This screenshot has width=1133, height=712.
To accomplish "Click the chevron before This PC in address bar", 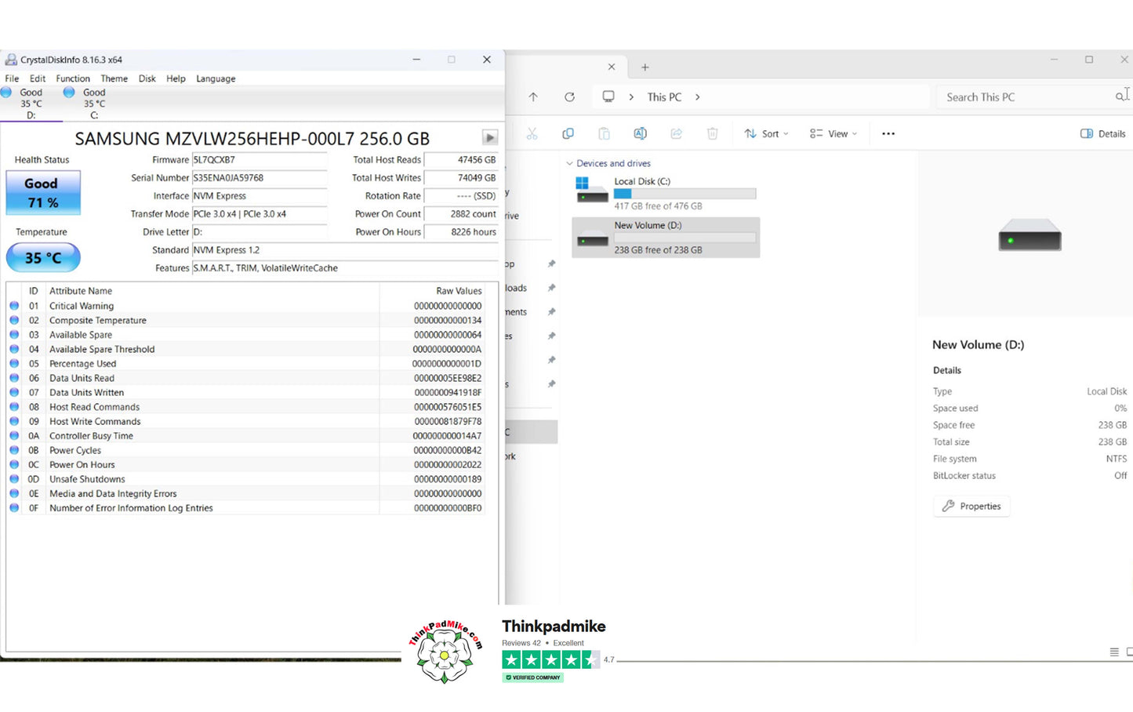I will pos(631,97).
